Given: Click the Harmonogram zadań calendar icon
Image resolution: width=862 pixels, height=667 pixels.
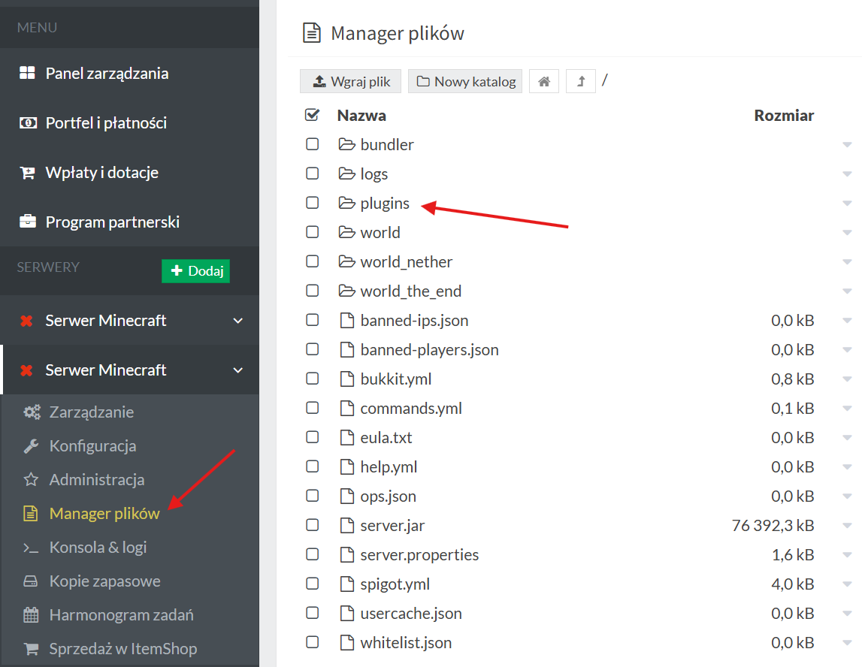Looking at the screenshot, I should click(x=30, y=615).
